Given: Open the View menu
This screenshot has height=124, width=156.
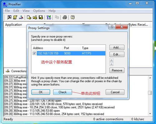Looking at the screenshot, I should (26, 11).
